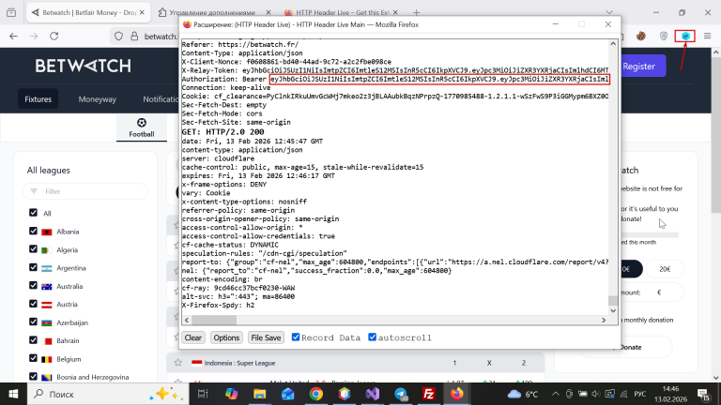Screen dimensions: 721x405
Task: Open Moneyway nav item
Action: point(97,99)
